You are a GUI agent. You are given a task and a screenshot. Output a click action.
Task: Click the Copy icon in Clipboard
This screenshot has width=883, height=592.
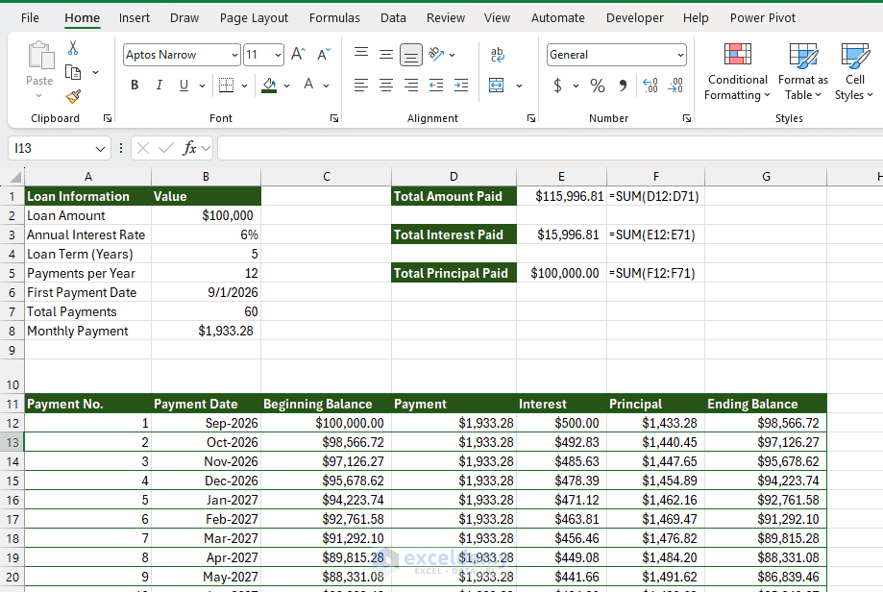73,72
